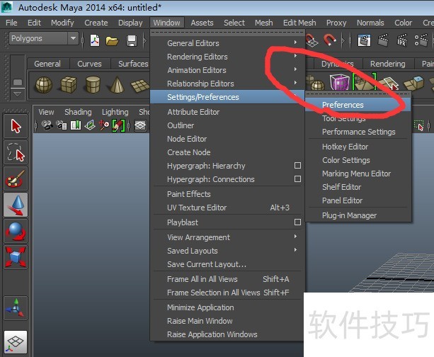Expand View Arrangement submenu
Image resolution: width=434 pixels, height=357 pixels.
296,237
